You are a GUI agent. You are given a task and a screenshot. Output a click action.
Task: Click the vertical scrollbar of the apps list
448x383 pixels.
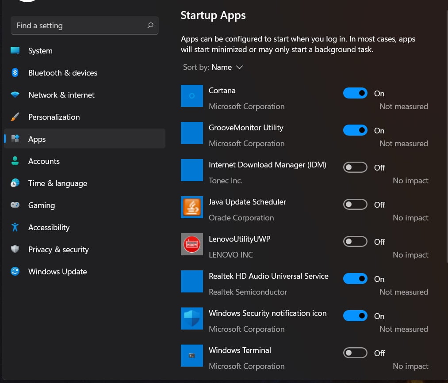[446, 137]
